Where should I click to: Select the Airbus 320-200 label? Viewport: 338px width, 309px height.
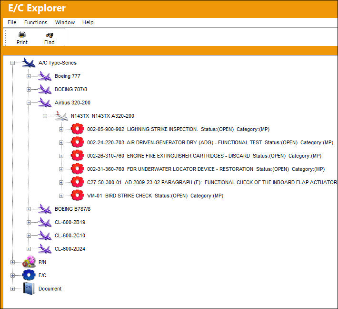point(72,103)
